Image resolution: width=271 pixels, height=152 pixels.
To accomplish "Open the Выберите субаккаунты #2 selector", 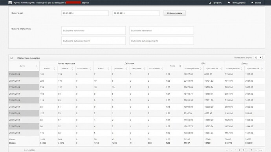I will pos(161,41).
